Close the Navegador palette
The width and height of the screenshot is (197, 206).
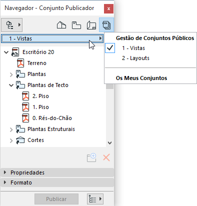click(x=108, y=8)
